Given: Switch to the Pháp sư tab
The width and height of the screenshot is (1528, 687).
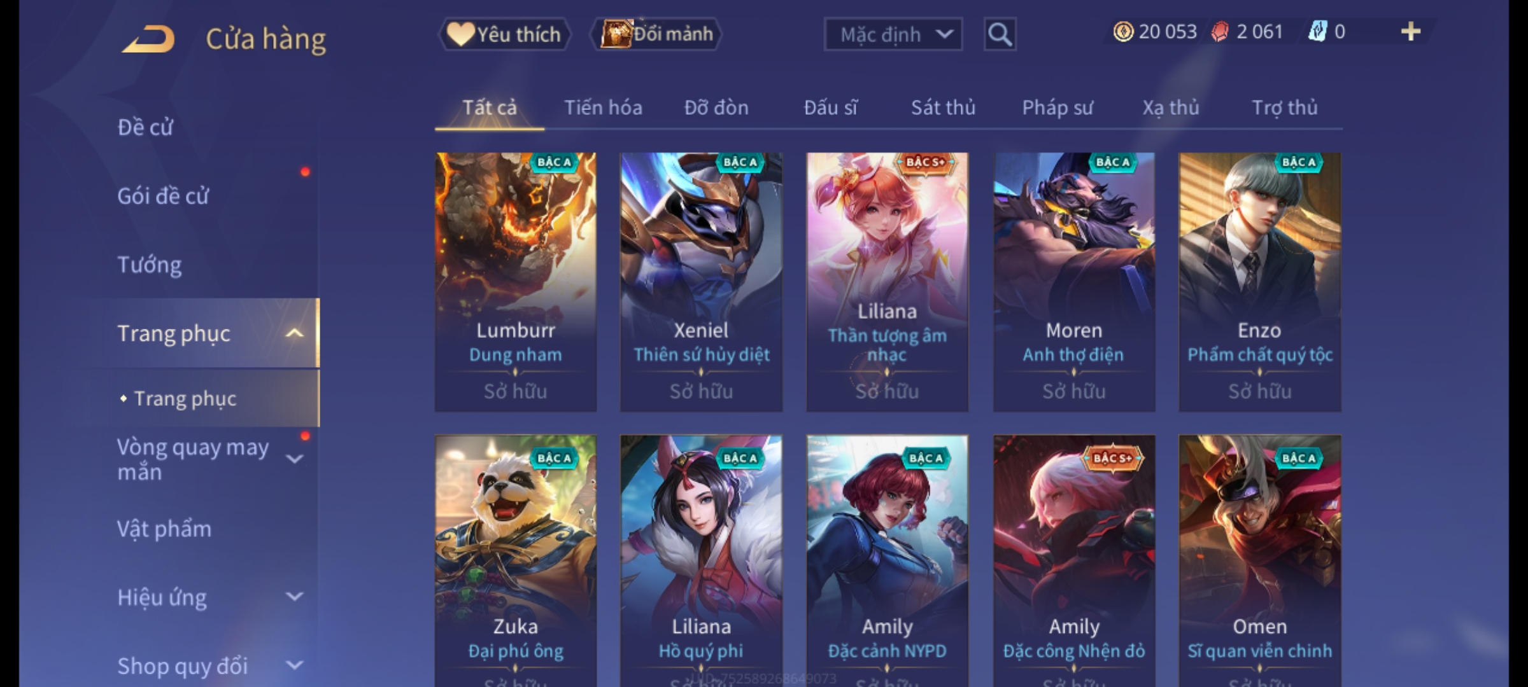Looking at the screenshot, I should 1058,108.
